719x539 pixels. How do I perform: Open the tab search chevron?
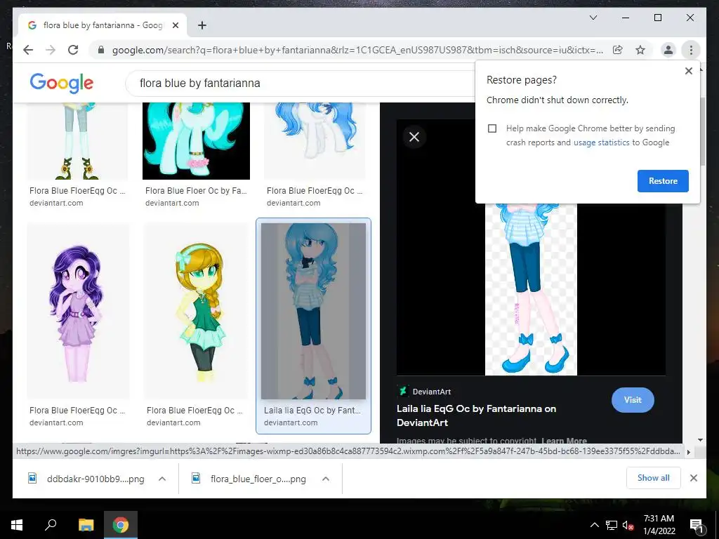[593, 18]
